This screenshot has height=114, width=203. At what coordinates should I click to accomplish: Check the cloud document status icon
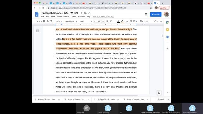point(89,13)
